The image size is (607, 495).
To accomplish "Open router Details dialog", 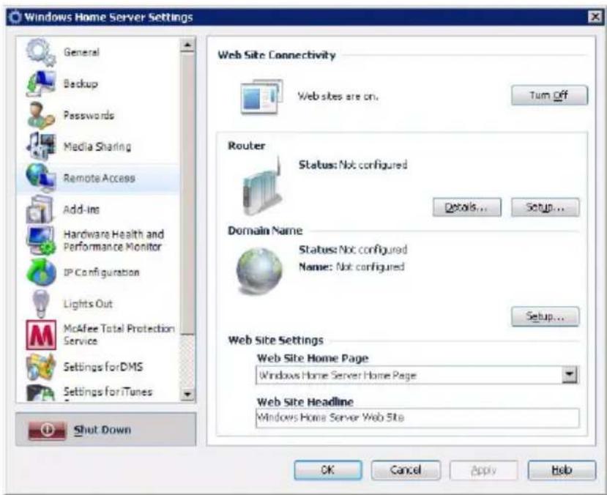I will (467, 207).
